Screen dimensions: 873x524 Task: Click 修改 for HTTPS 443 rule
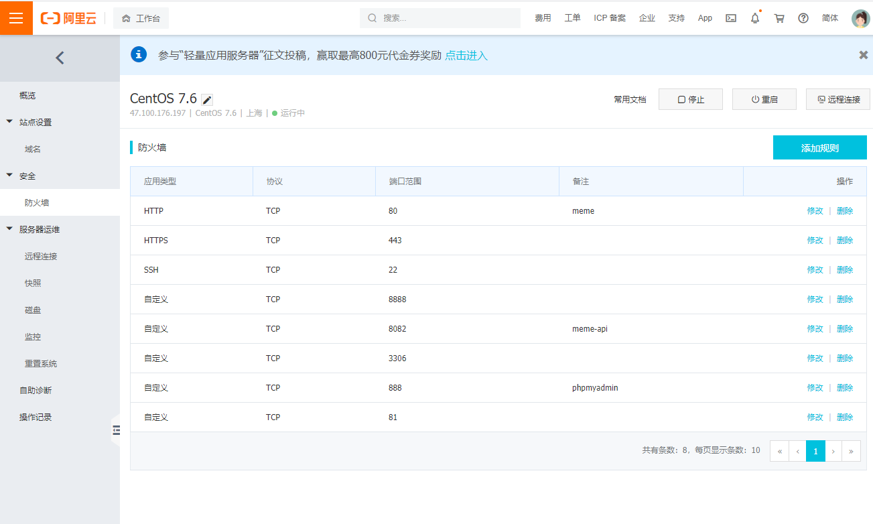[x=815, y=240]
